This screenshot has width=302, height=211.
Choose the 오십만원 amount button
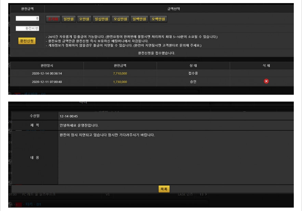[121, 19]
